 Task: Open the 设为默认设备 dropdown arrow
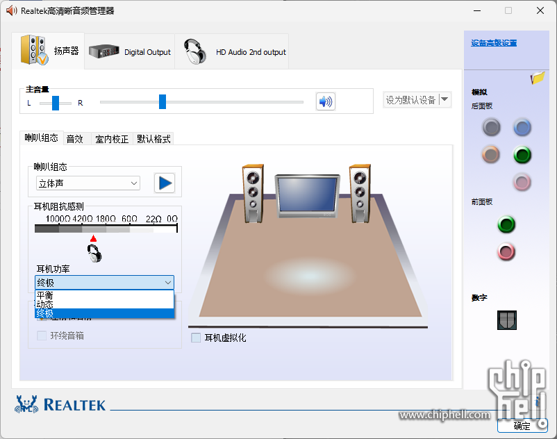coord(444,99)
